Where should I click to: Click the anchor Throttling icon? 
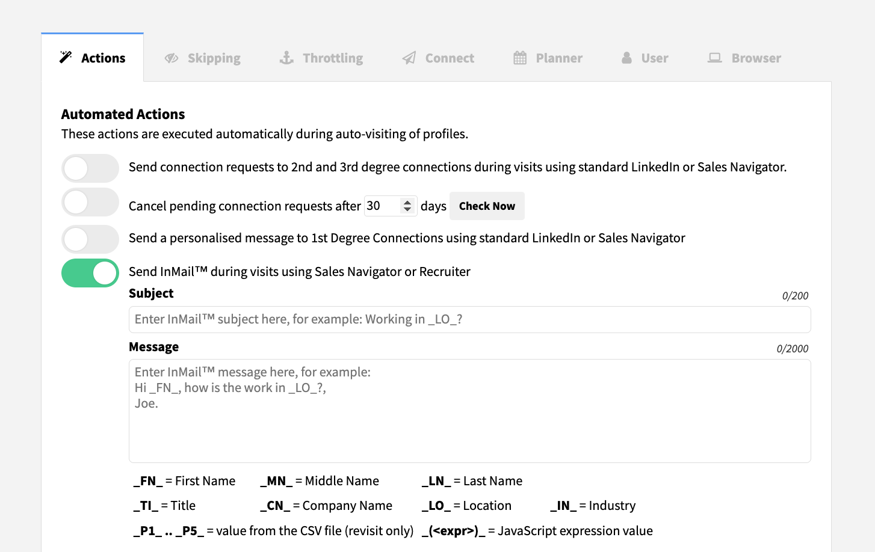click(286, 58)
